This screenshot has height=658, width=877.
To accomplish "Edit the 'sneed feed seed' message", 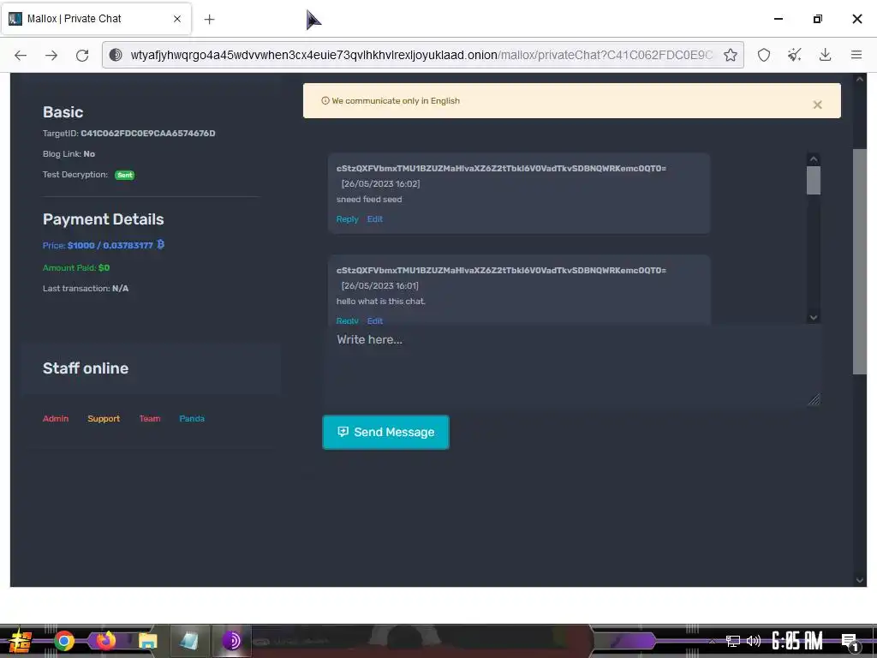I will pos(375,218).
